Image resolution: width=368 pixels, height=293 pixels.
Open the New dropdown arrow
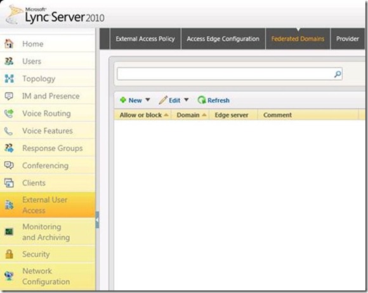click(148, 100)
